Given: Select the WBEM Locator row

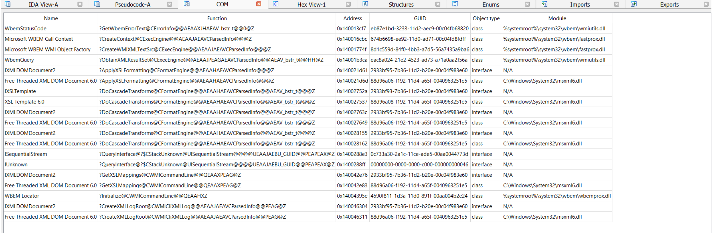Looking at the screenshot, I should click(308, 196).
